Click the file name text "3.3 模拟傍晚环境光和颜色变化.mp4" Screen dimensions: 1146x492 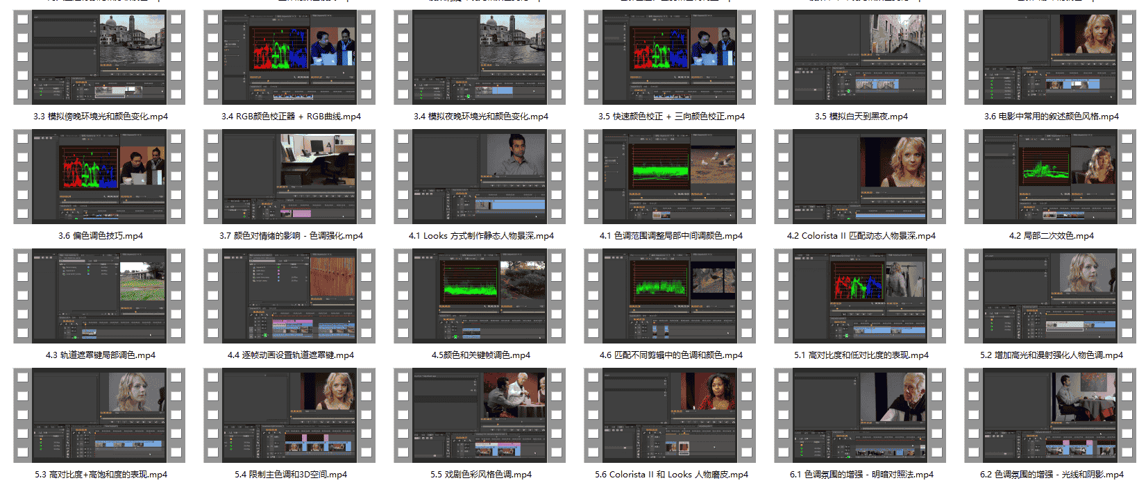pos(101,117)
